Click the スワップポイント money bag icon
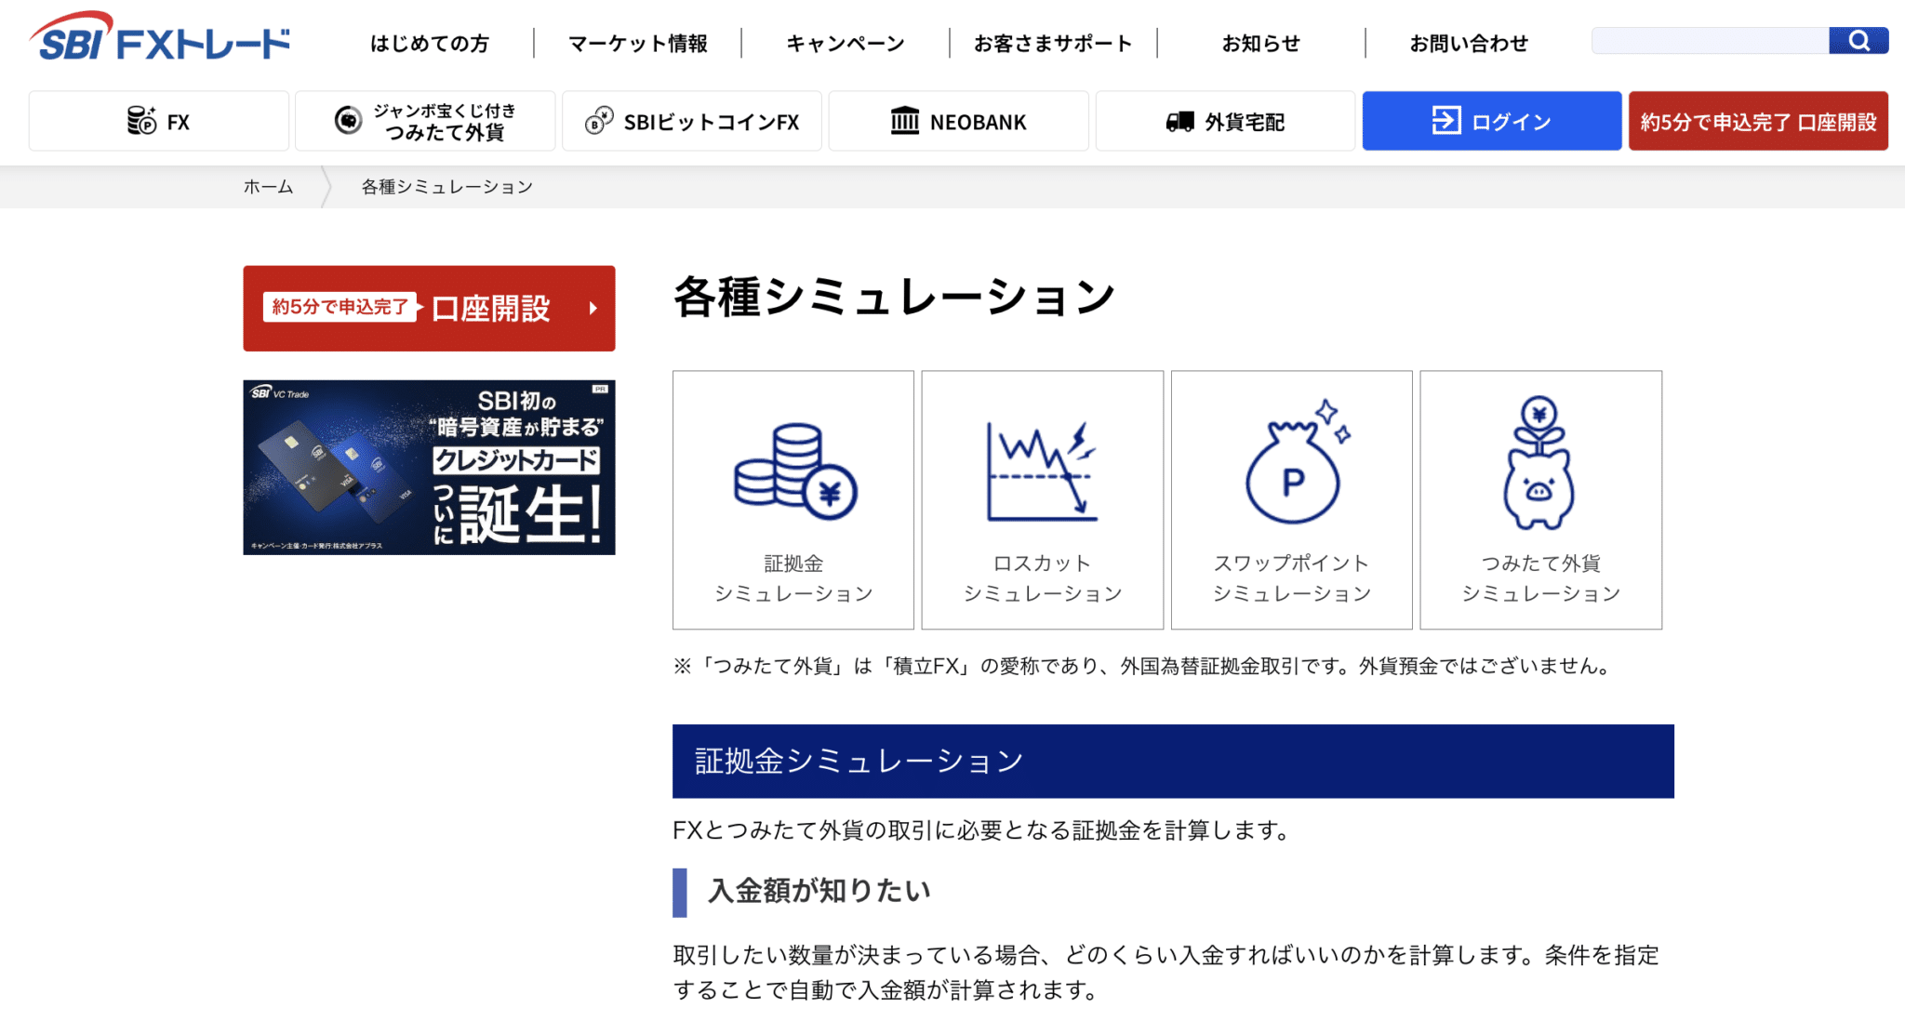 (x=1297, y=461)
